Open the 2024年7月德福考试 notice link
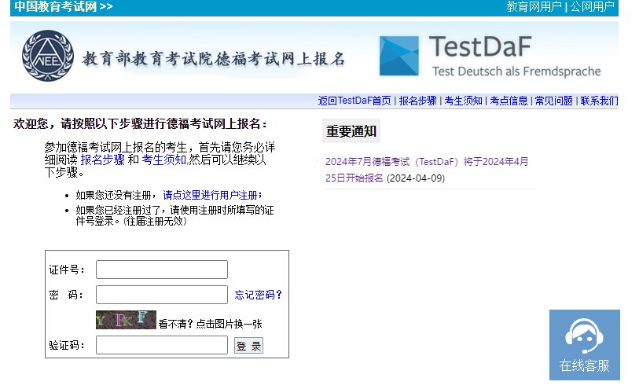Screen dimensions: 639x389 (x=427, y=170)
